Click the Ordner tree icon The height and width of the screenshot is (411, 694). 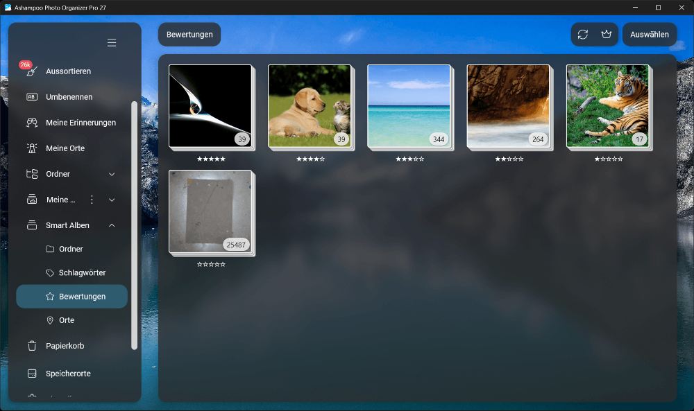(32, 174)
